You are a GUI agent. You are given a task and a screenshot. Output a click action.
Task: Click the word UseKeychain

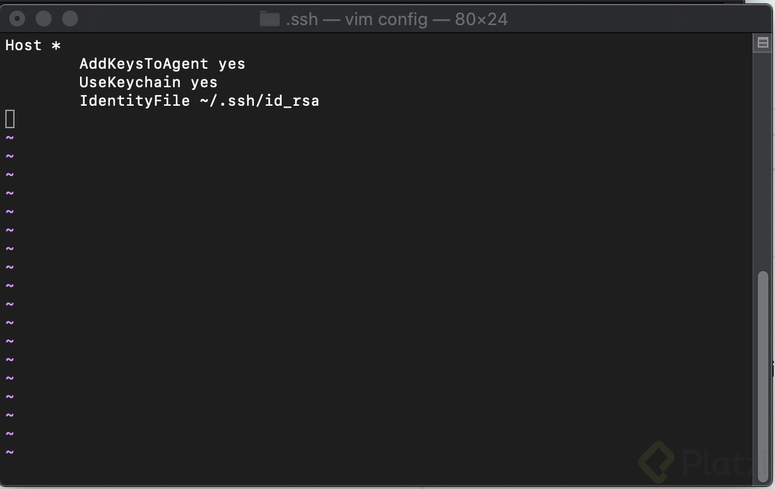[130, 83]
